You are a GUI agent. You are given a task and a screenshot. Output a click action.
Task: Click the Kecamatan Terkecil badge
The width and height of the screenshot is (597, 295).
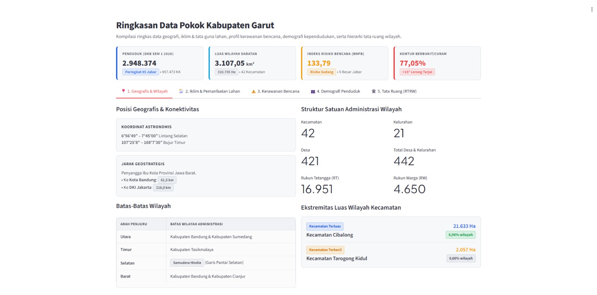[325, 250]
